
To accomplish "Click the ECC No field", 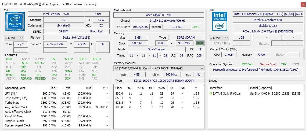I will click(199, 74).
